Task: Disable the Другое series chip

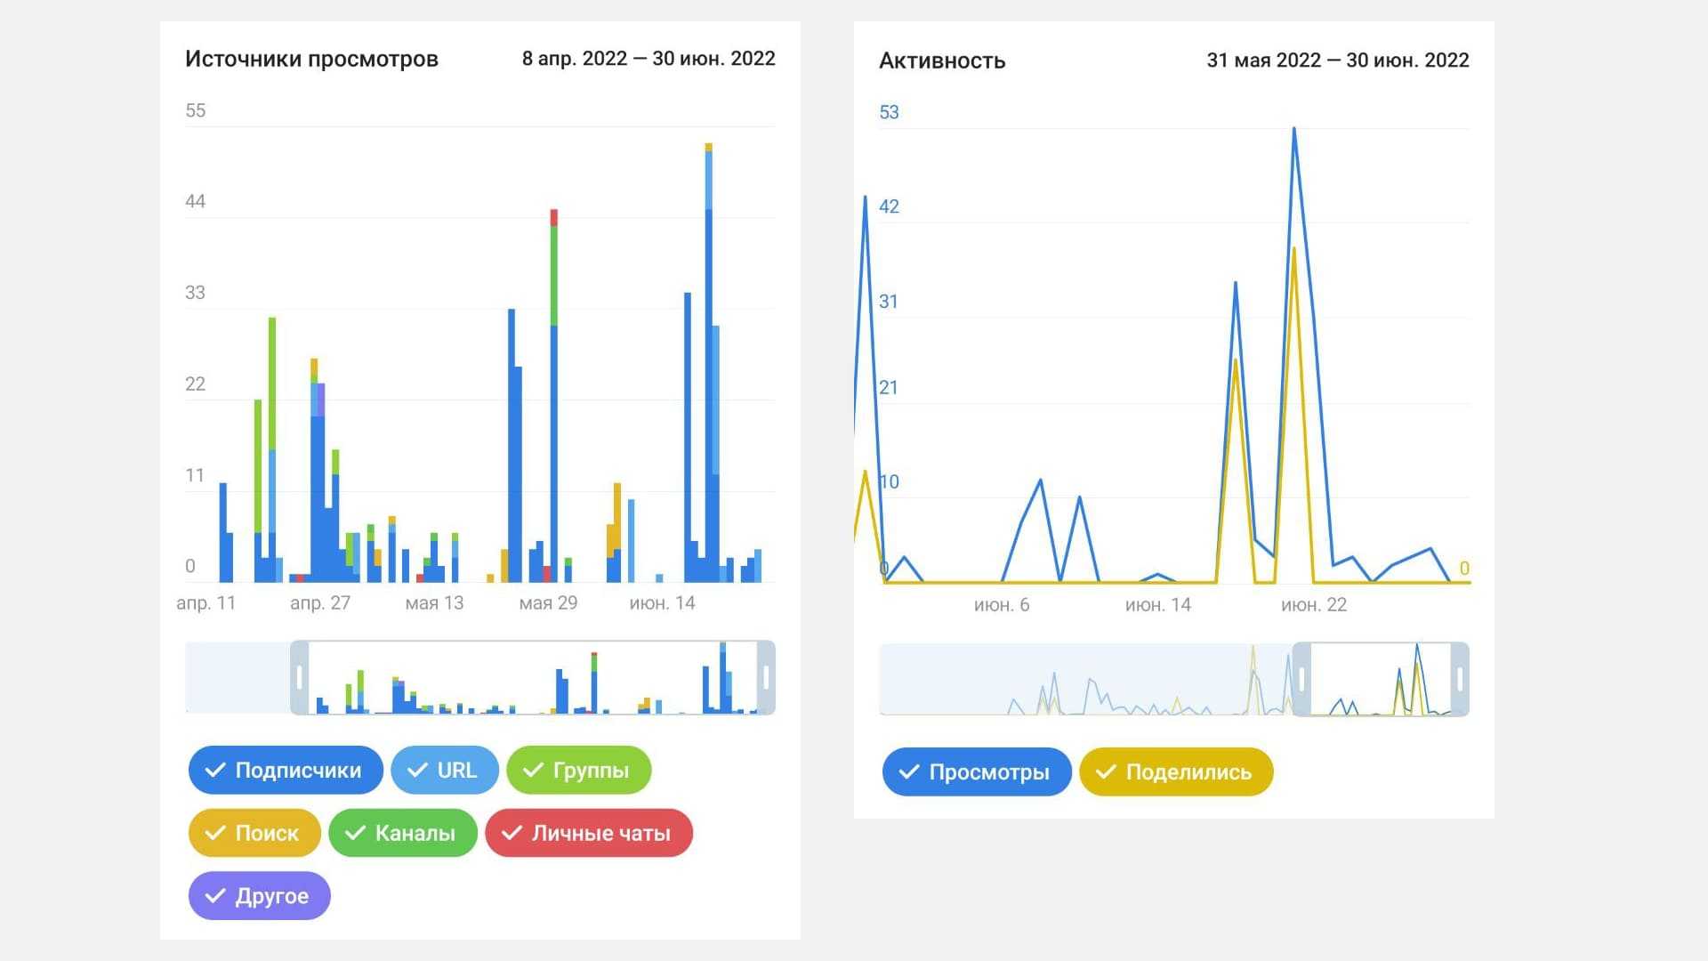Action: click(260, 896)
